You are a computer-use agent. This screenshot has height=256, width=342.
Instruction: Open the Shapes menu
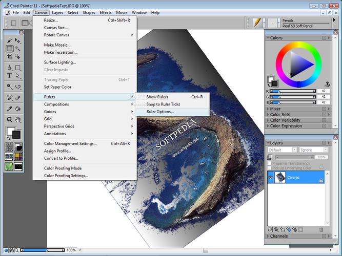pos(89,13)
